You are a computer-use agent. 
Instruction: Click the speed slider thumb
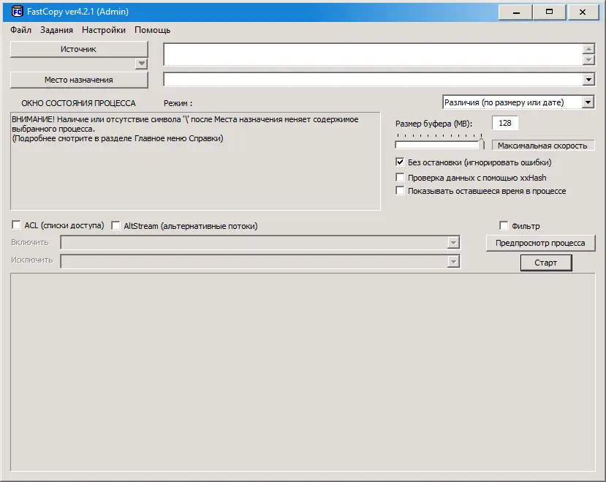click(x=482, y=143)
